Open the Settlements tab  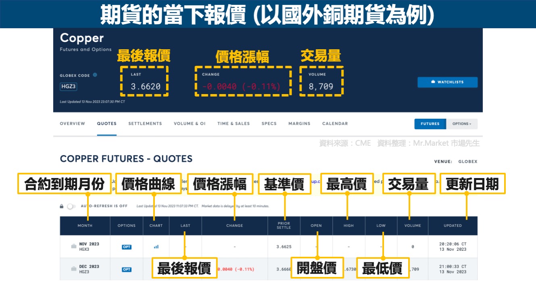pos(145,124)
